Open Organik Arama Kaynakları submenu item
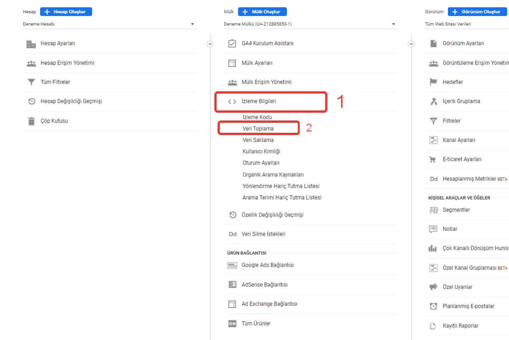 tap(273, 174)
